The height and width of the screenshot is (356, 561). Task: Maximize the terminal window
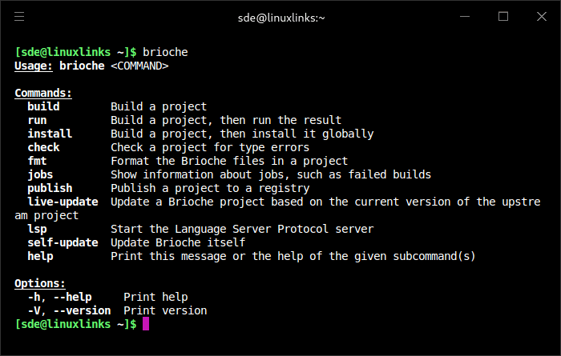pyautogui.click(x=503, y=17)
